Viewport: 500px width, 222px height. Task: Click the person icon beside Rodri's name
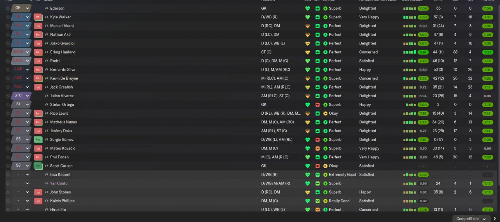pos(47,61)
